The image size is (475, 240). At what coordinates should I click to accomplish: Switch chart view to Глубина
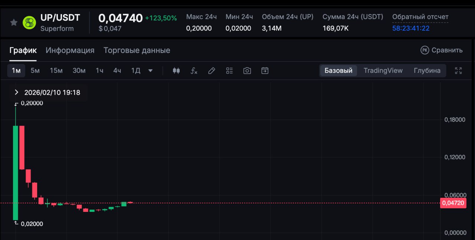pos(427,71)
